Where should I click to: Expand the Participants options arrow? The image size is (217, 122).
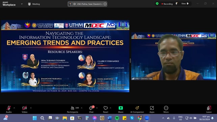(x=82, y=108)
